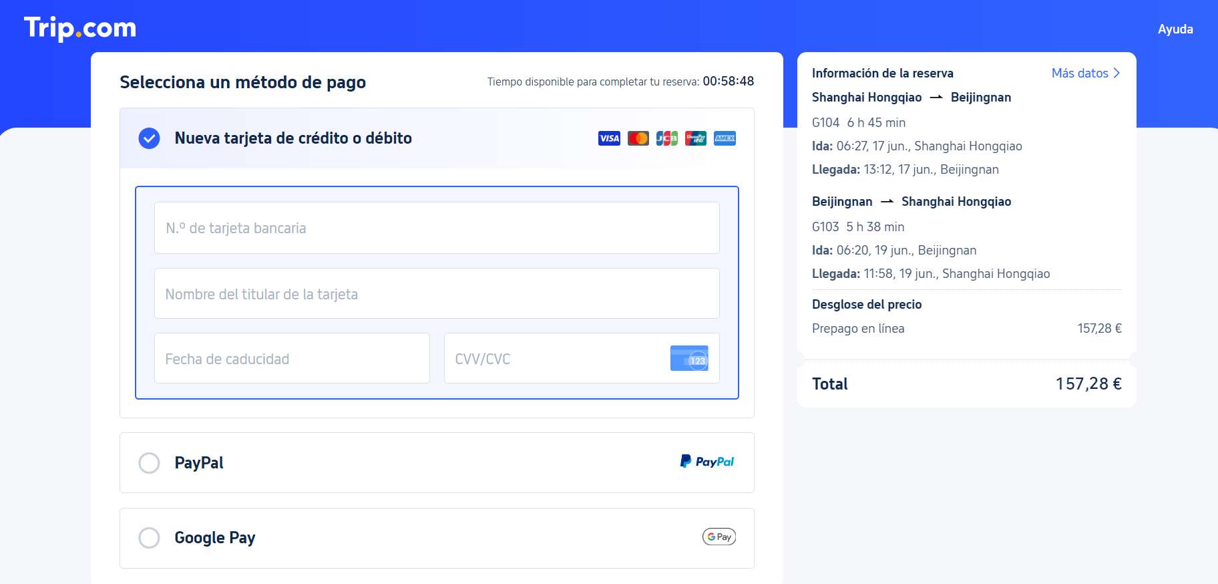
Task: Click the Fecha de caducidad field
Action: click(x=292, y=359)
